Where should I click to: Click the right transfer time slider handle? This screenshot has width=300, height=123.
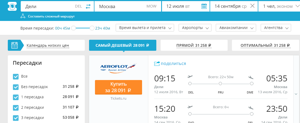[x=92, y=28]
